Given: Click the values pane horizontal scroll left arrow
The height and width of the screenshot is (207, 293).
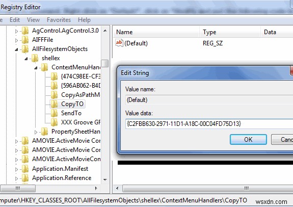Looking at the screenshot, I should [117, 188].
